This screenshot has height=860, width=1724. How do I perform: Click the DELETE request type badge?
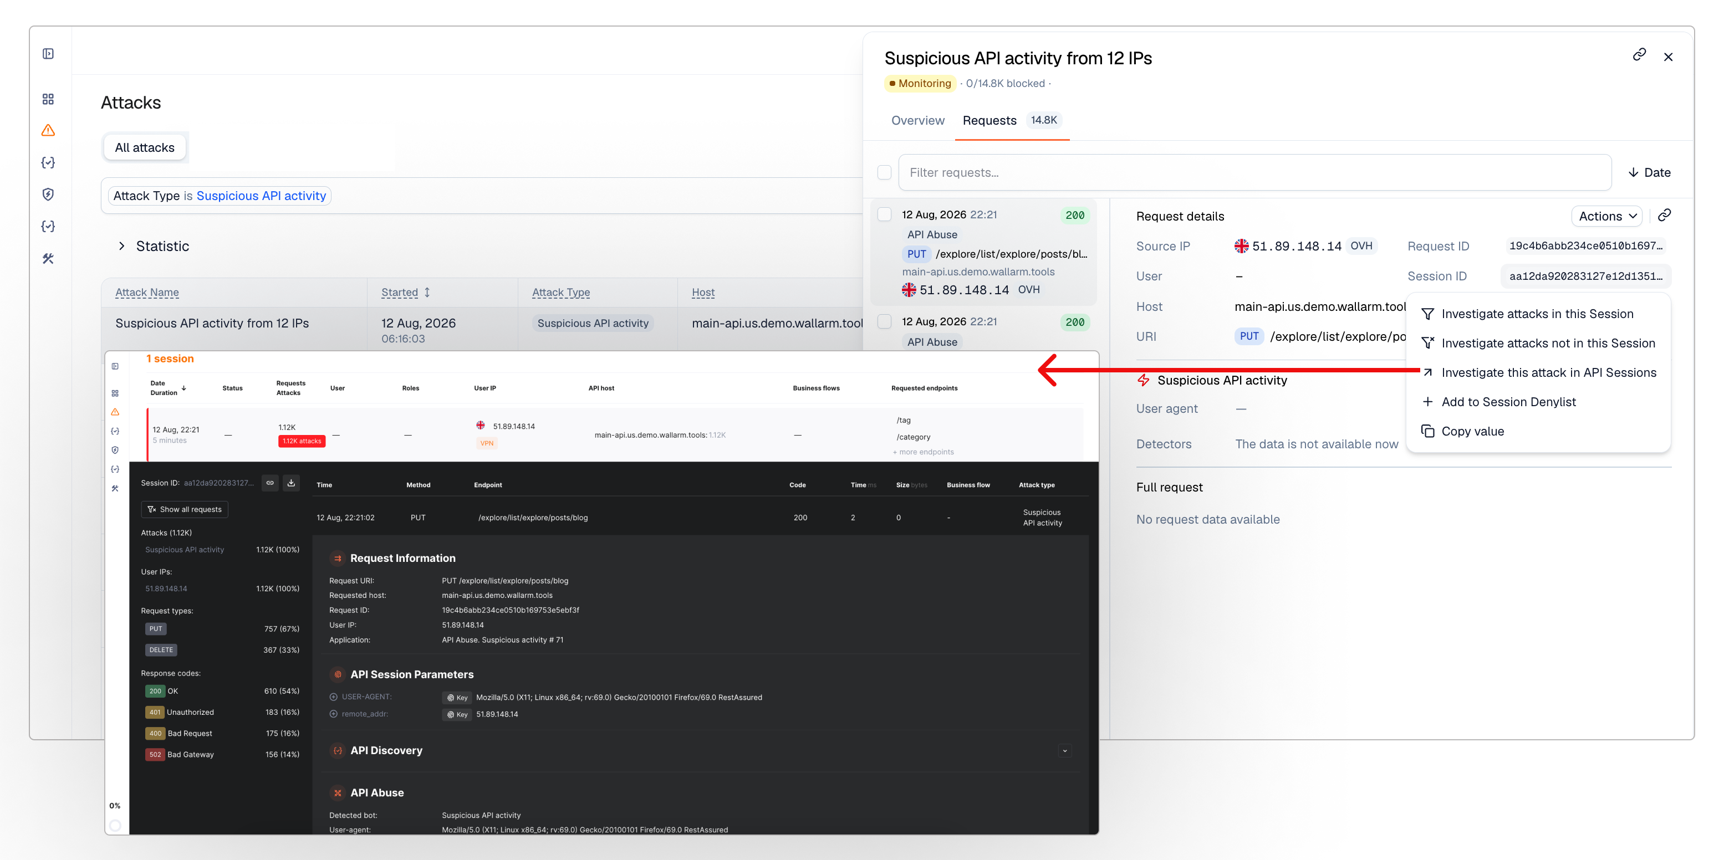161,650
